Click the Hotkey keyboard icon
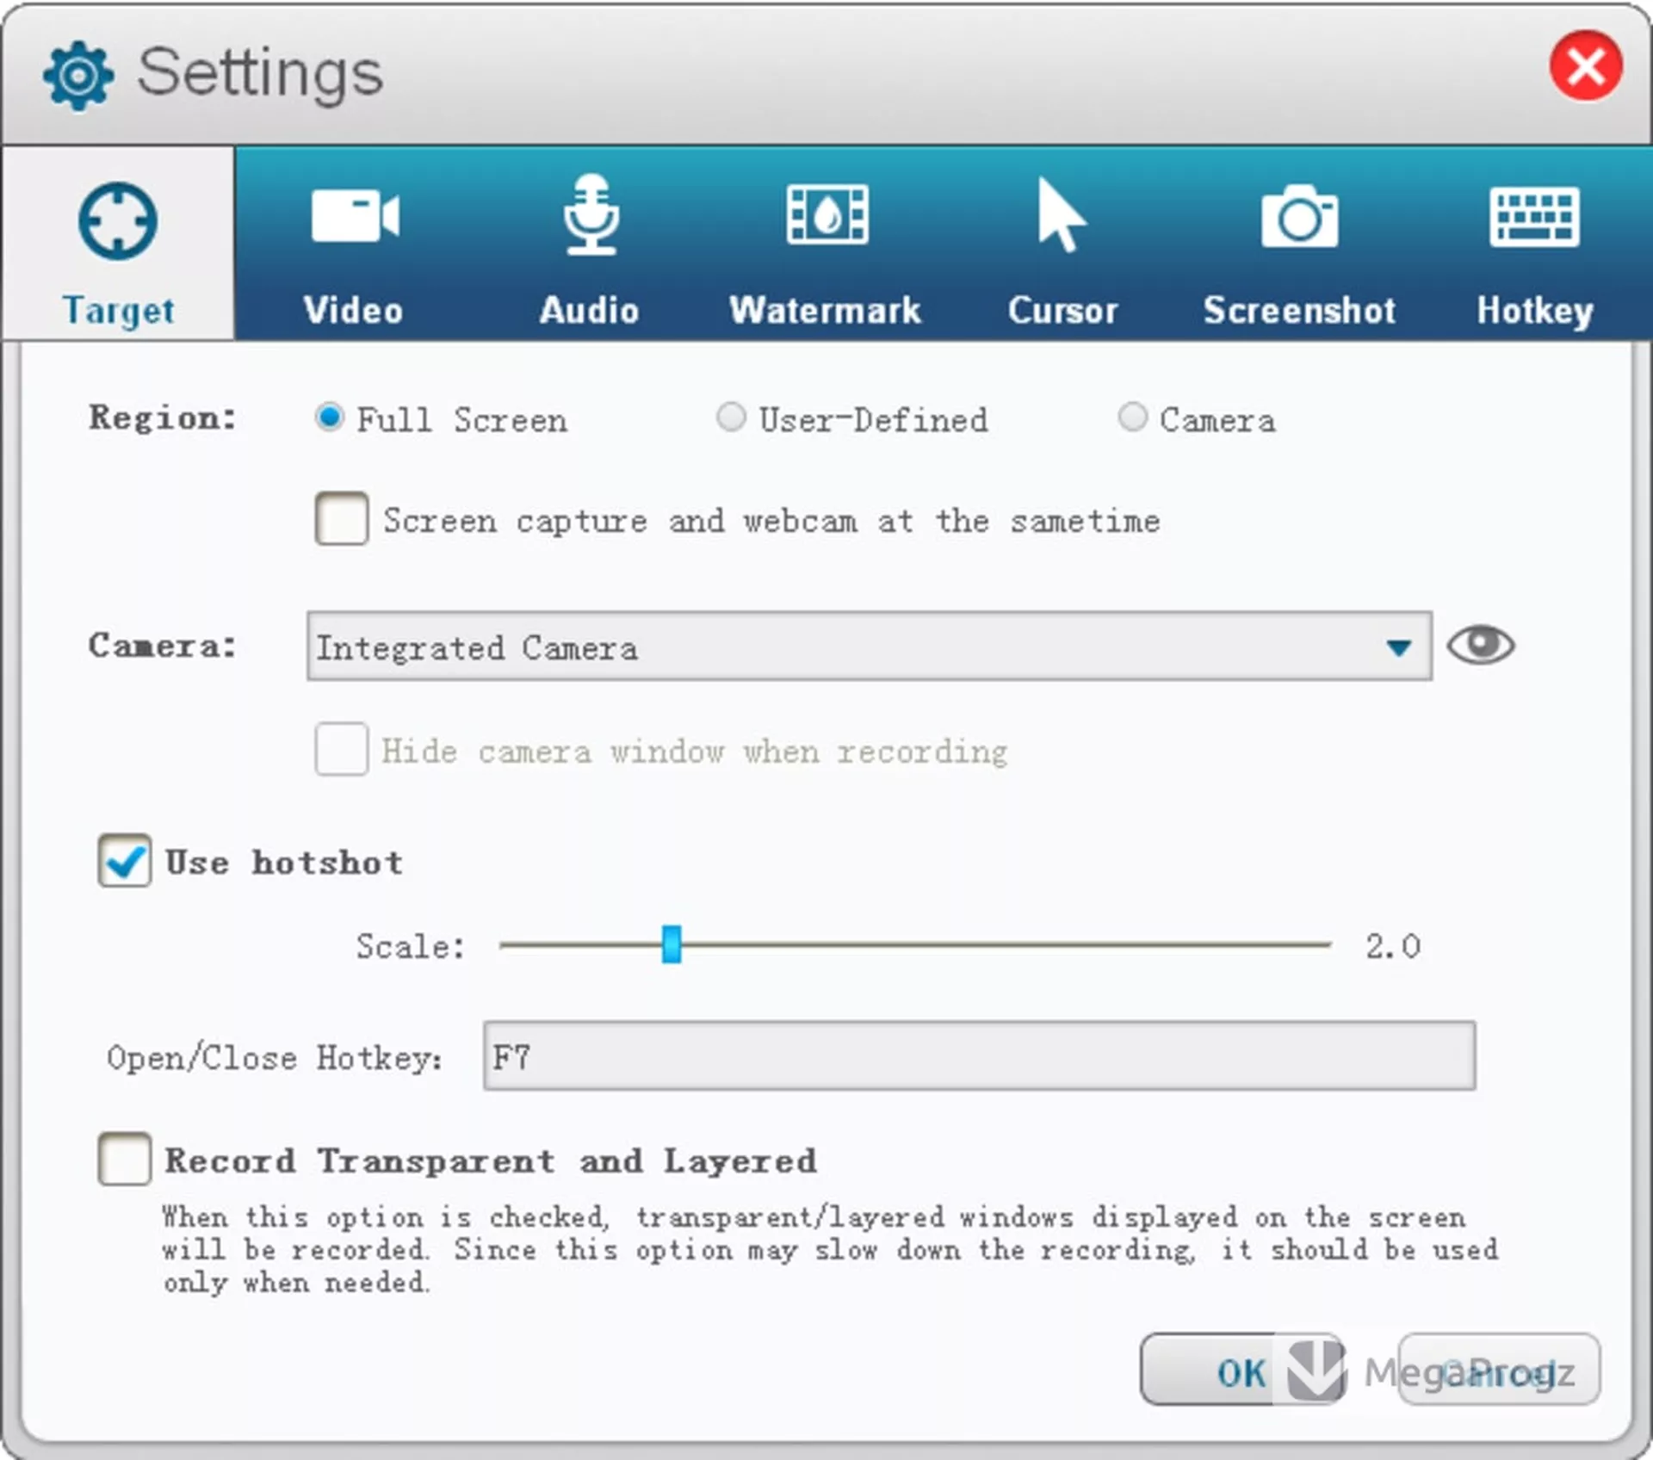 1534,217
